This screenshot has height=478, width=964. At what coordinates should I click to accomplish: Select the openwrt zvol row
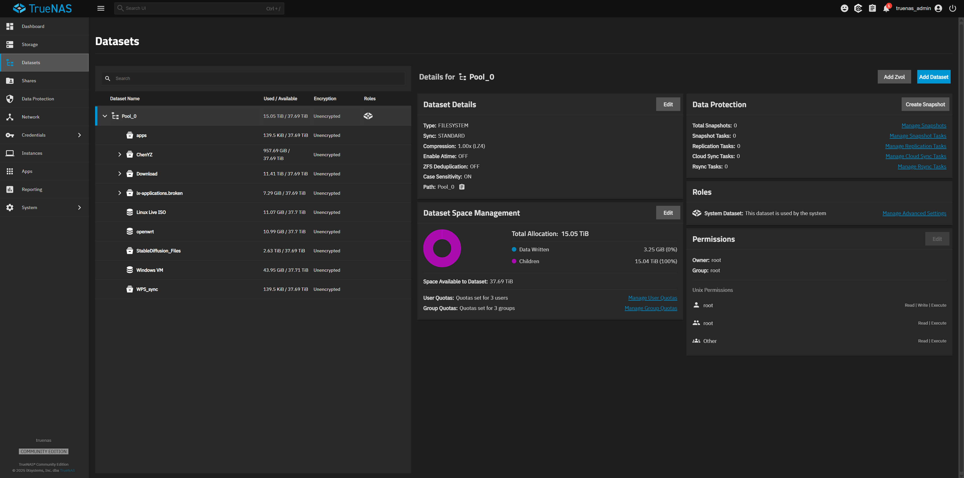click(x=253, y=232)
